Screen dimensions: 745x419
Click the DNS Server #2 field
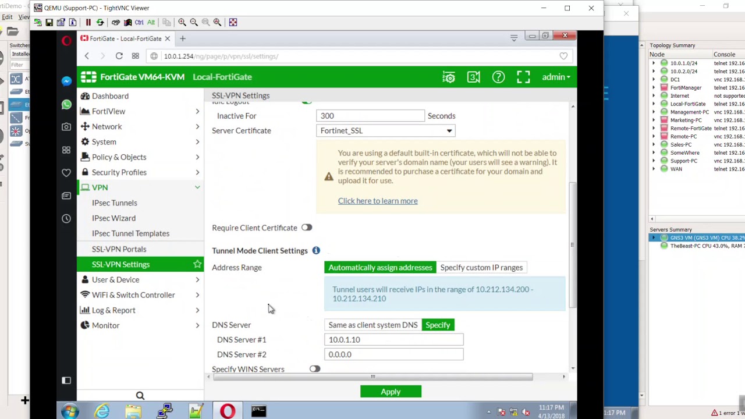tap(393, 354)
